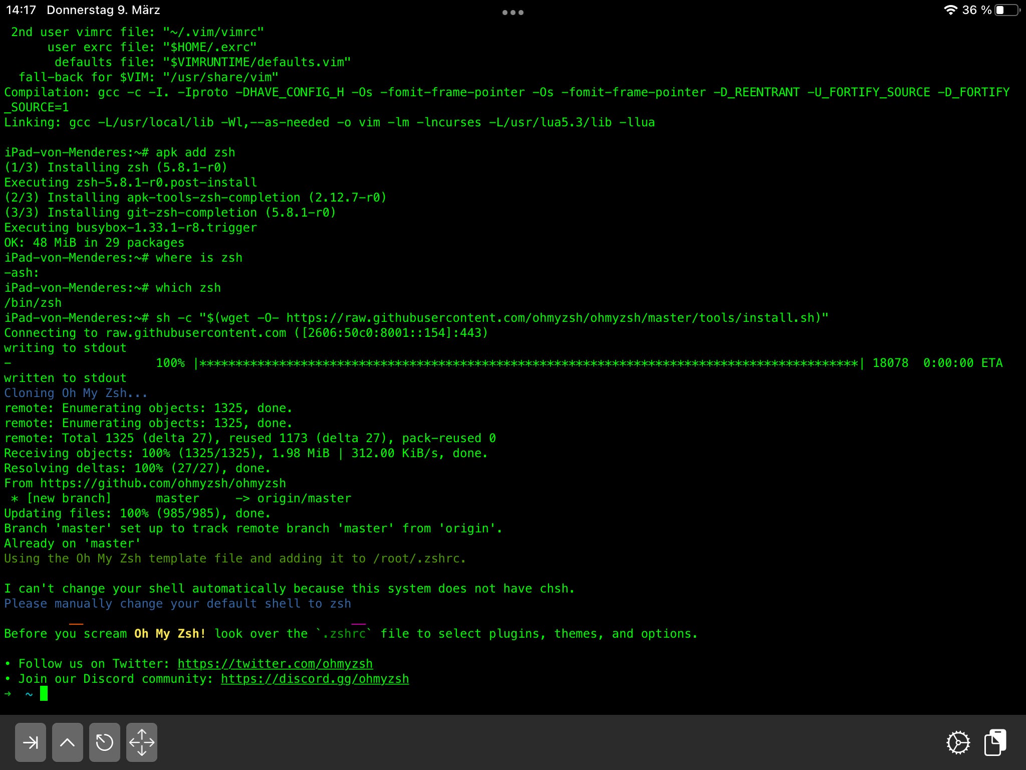Tap the 'which zsh' command line
The image size is (1026, 770).
pyautogui.click(x=113, y=288)
